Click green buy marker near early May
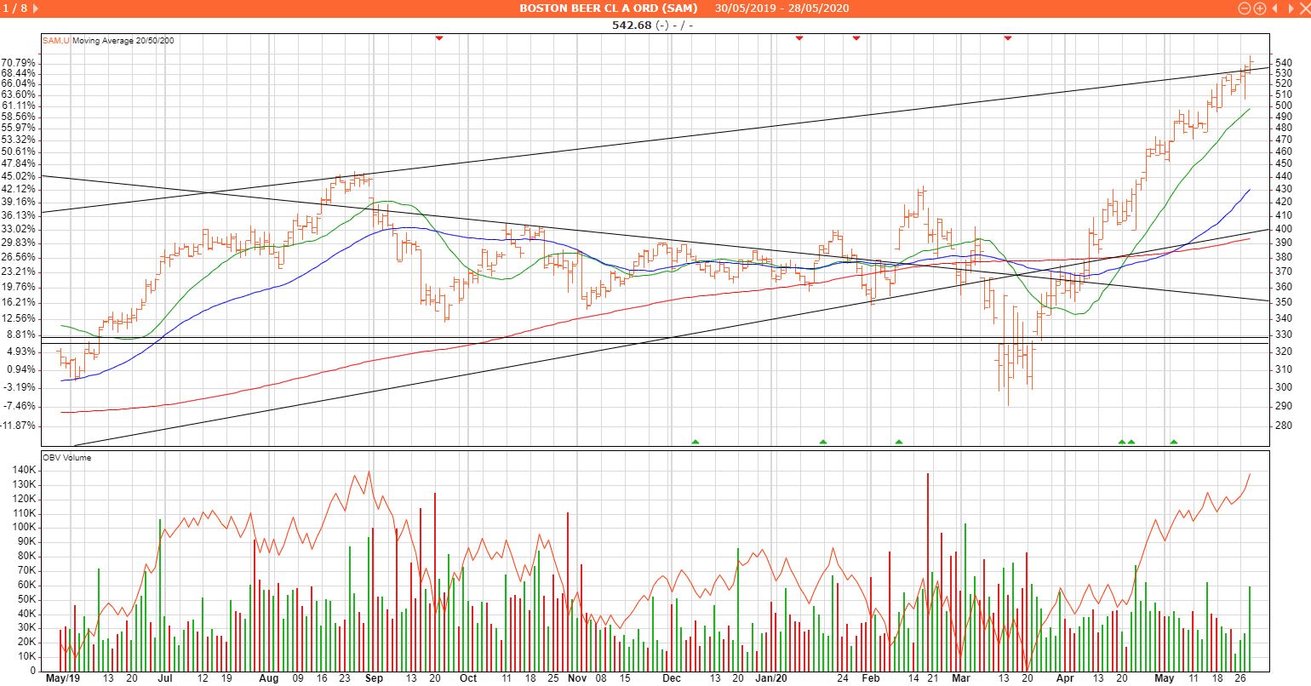 pyautogui.click(x=1174, y=442)
